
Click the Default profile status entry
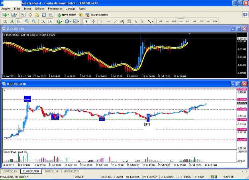[x=79, y=177]
